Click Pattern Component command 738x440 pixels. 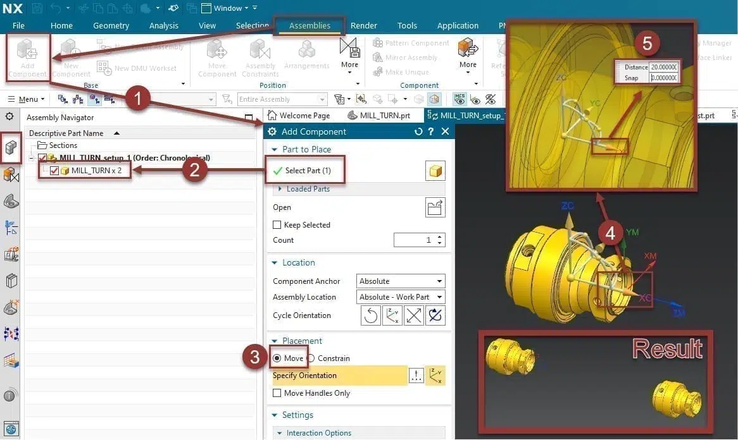pos(411,43)
